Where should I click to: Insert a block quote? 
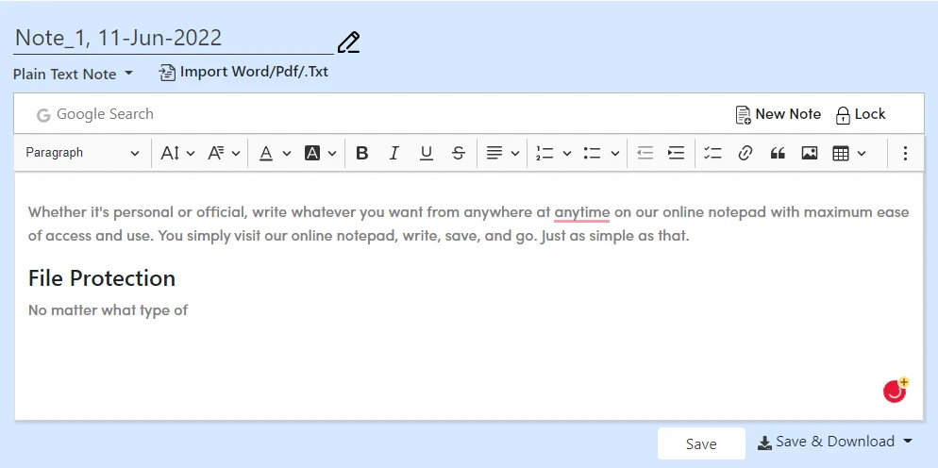[778, 153]
